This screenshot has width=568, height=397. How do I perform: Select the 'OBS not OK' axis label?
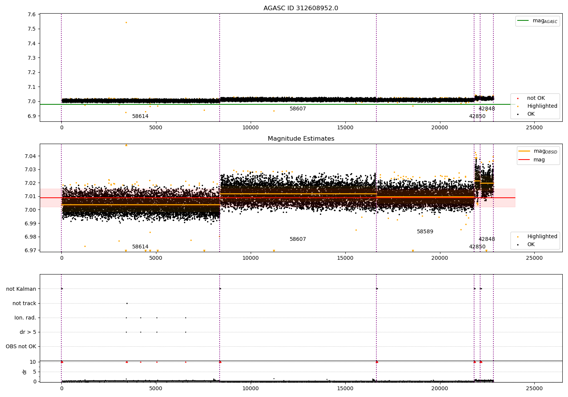tap(21, 346)
